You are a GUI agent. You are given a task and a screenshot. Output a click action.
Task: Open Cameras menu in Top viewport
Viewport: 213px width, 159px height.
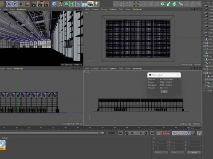(95, 9)
